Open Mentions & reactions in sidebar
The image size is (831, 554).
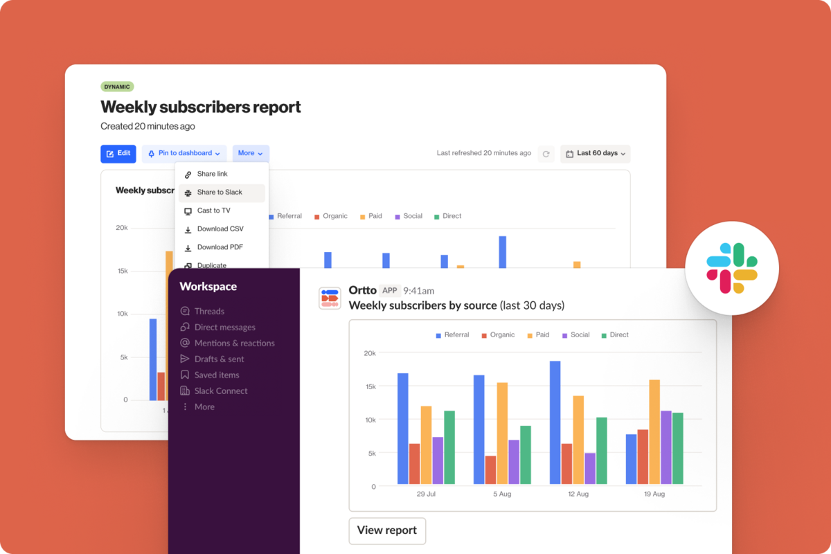234,343
